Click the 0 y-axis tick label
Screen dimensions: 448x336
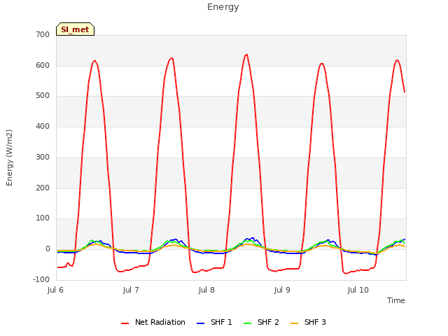[48, 249]
